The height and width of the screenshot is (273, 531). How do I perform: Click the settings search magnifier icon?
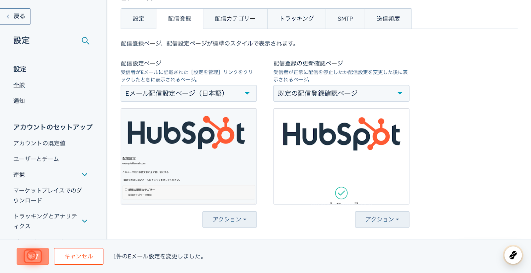point(85,41)
